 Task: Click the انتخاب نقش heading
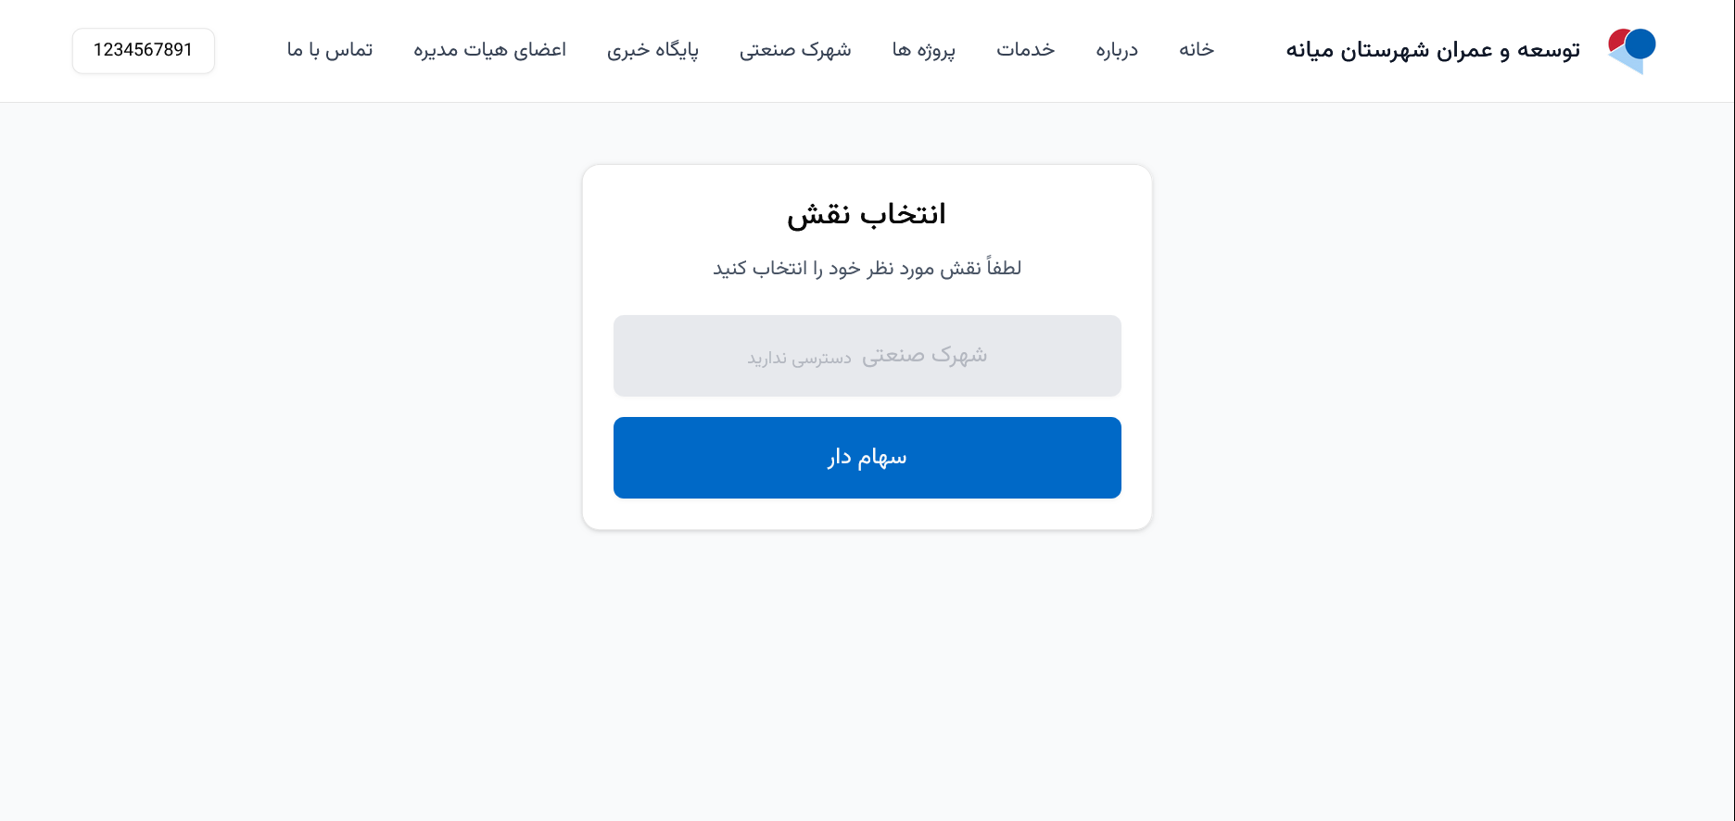867,214
